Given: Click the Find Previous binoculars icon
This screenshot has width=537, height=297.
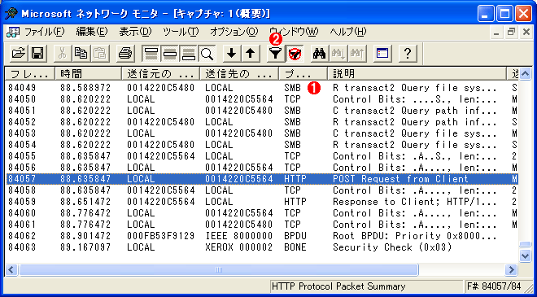Looking at the screenshot, I should click(357, 54).
